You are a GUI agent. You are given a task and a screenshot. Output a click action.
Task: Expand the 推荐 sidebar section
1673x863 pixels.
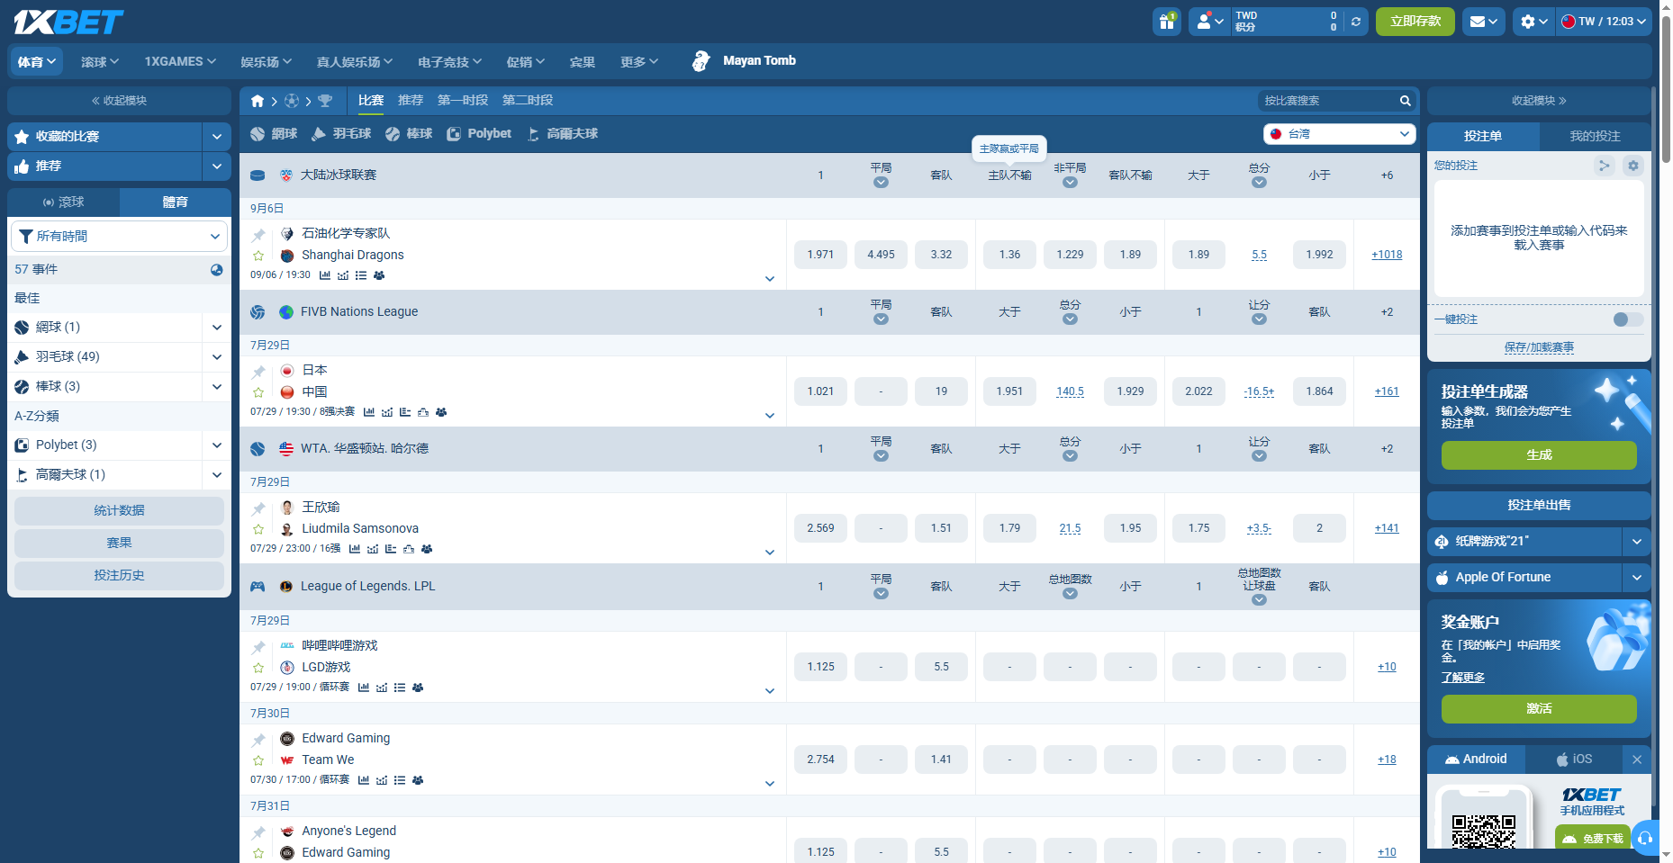[x=216, y=166]
